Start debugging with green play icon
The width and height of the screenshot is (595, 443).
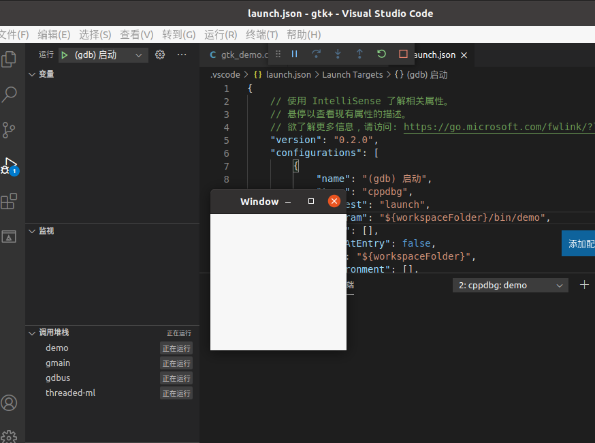click(65, 55)
